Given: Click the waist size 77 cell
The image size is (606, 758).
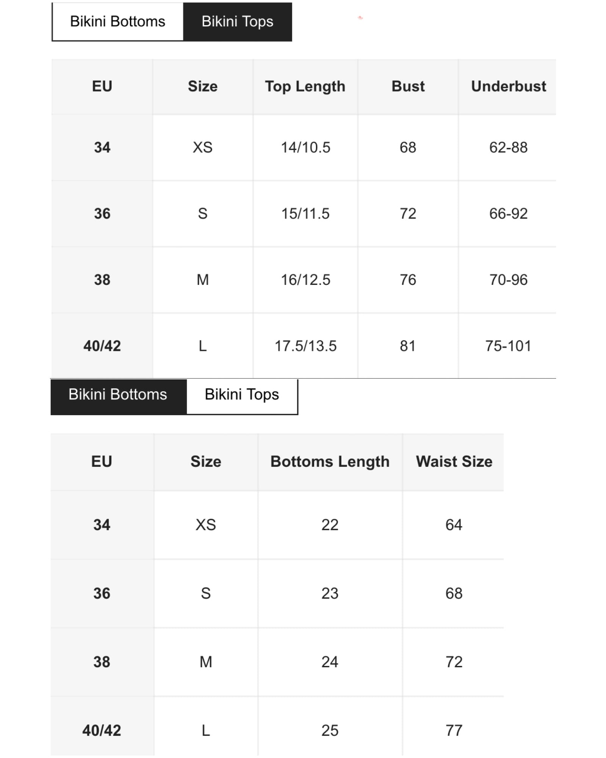Looking at the screenshot, I should pos(454,730).
